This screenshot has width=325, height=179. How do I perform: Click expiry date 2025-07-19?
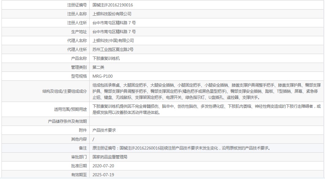point(103,175)
